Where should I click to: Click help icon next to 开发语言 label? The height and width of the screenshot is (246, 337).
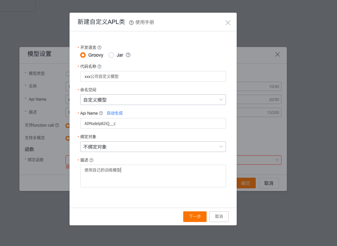(99, 48)
